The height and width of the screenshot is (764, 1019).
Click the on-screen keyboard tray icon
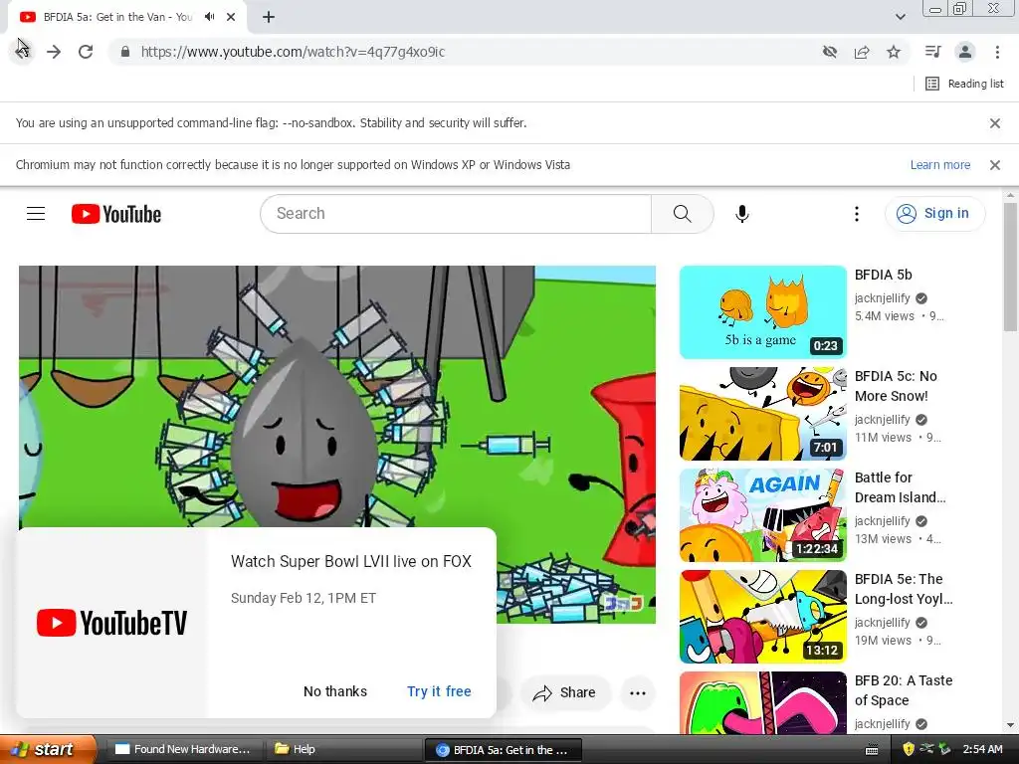pyautogui.click(x=872, y=750)
